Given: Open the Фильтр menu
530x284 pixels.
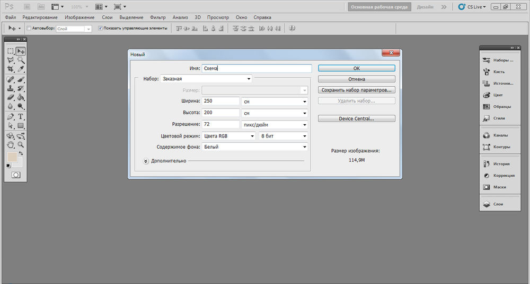Looking at the screenshot, I should click(x=158, y=17).
